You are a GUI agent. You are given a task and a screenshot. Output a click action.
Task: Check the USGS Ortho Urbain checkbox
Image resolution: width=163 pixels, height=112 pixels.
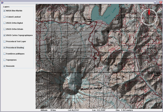click(x=4, y=29)
